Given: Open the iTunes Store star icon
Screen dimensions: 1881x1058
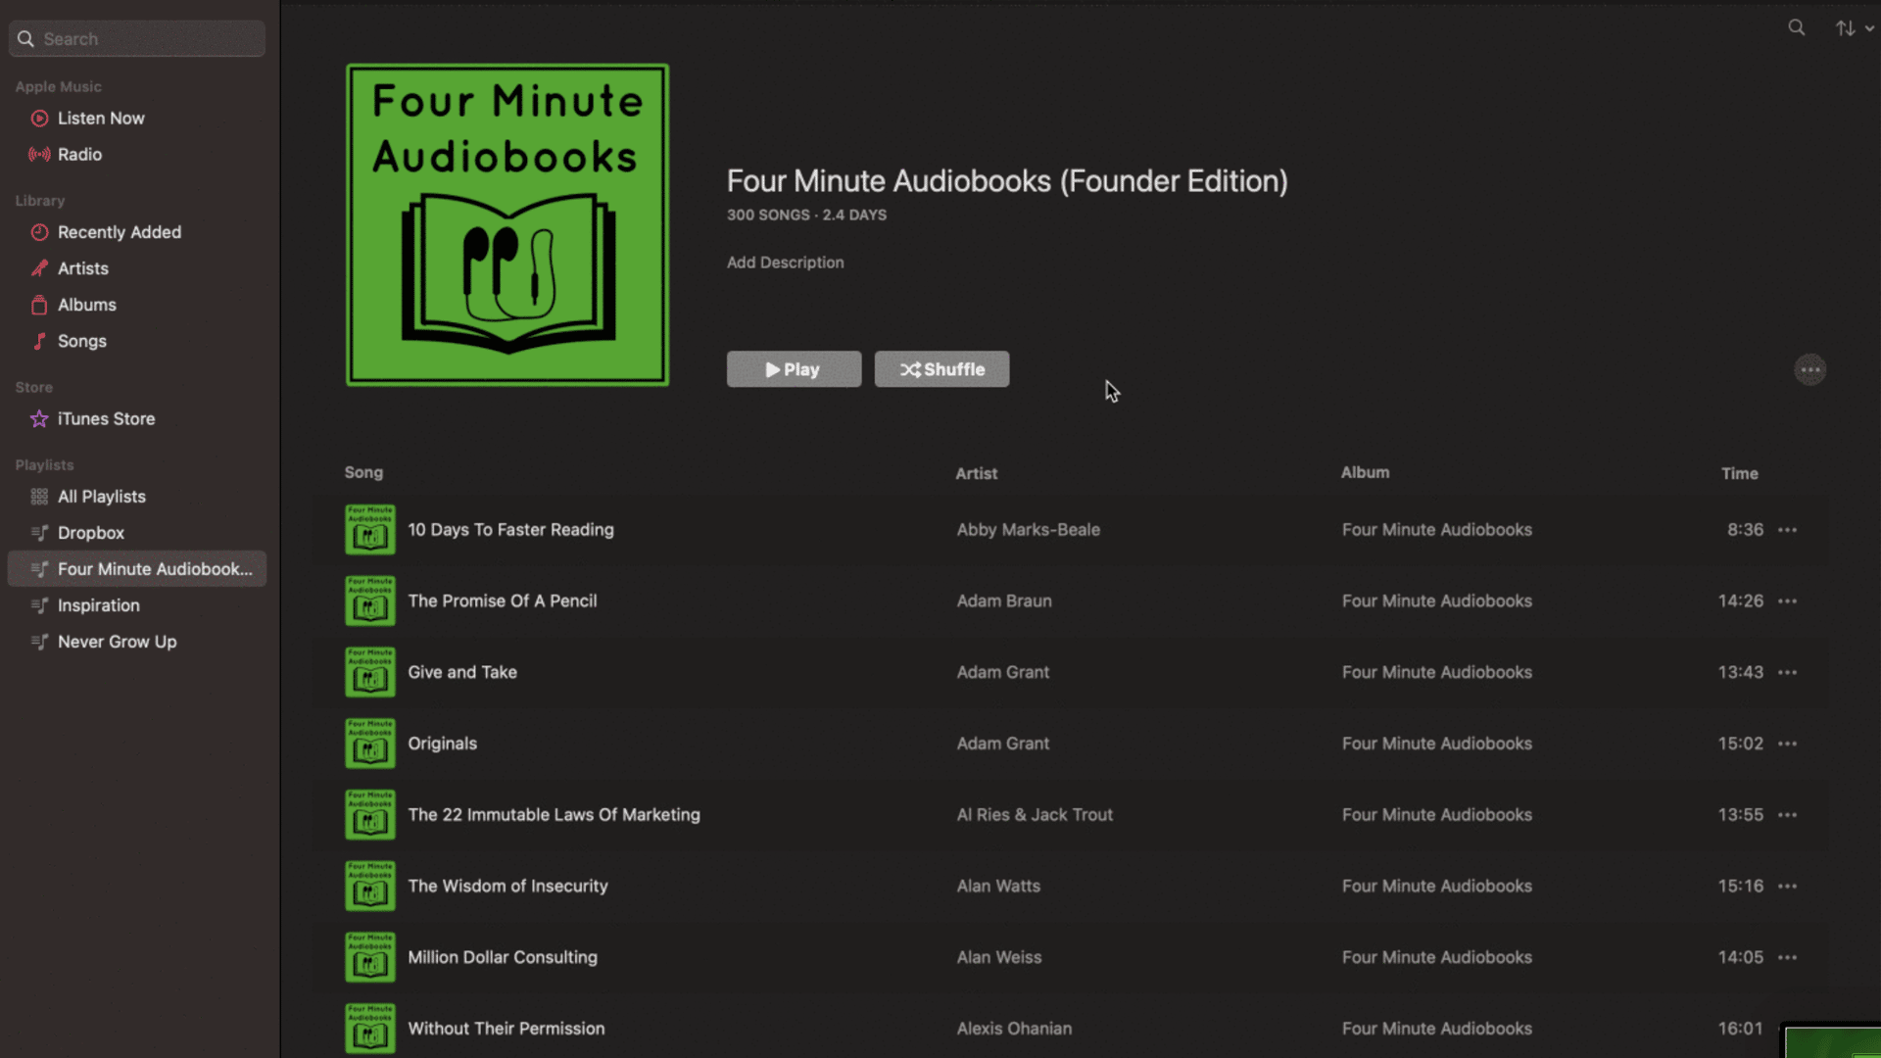Looking at the screenshot, I should [39, 419].
